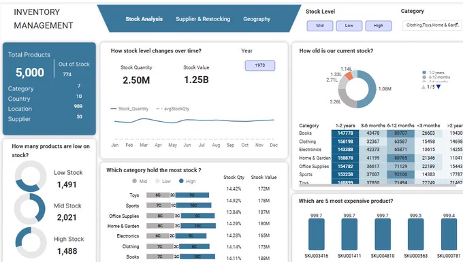The height and width of the screenshot is (262, 463).
Task: Open the Stock Analysis tab
Action: [x=144, y=19]
